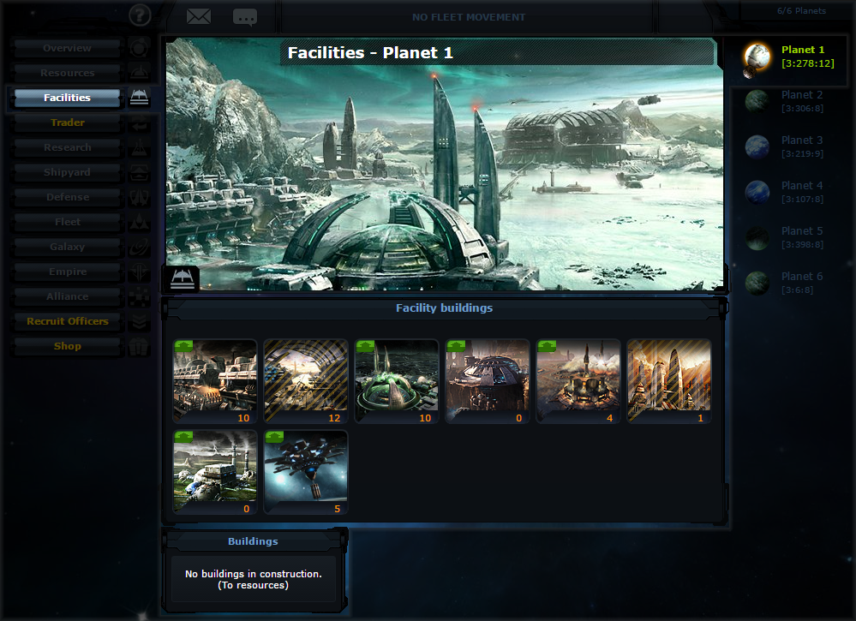This screenshot has height=621, width=856.
Task: Click the icon beside the Fleet menu
Action: coord(139,222)
